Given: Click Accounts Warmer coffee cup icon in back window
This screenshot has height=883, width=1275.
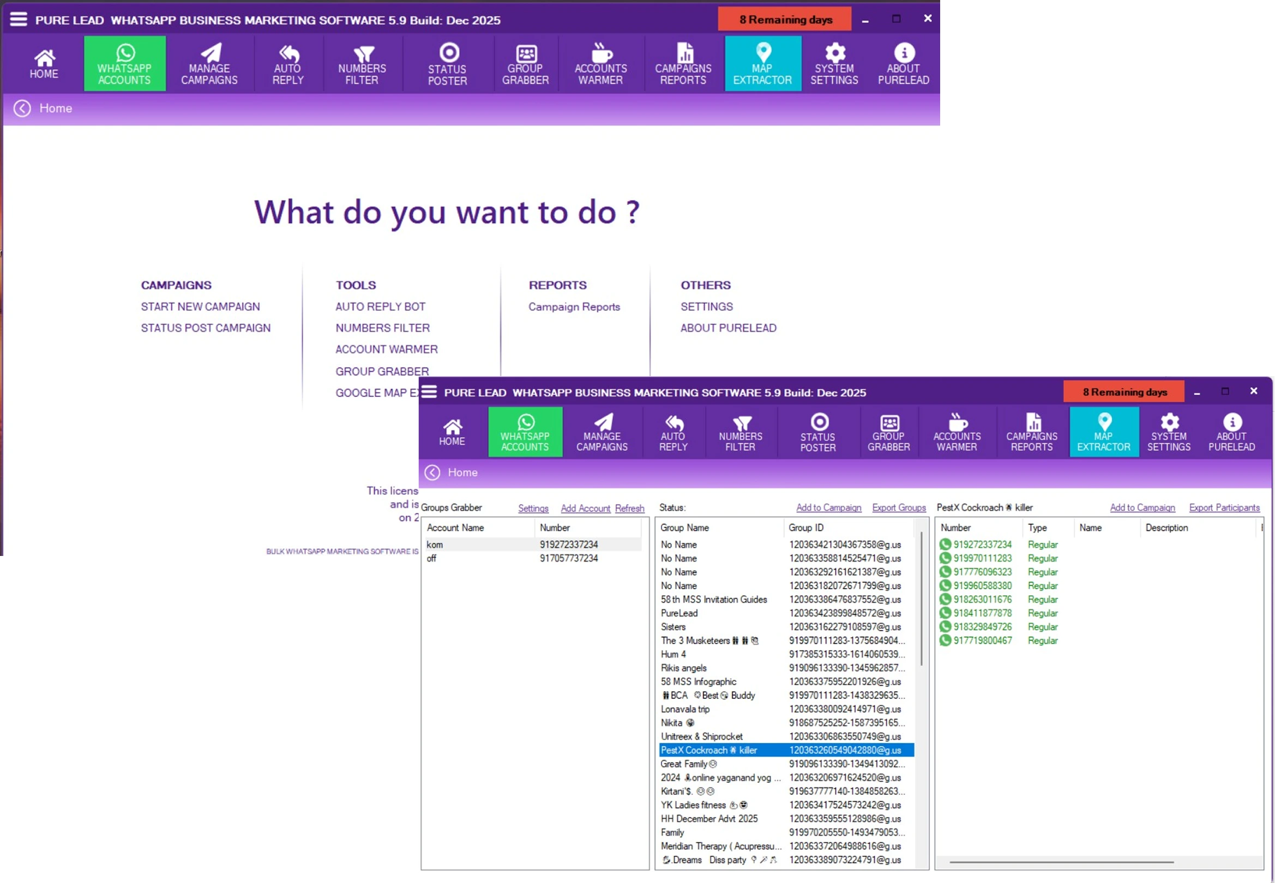Looking at the screenshot, I should click(x=601, y=53).
